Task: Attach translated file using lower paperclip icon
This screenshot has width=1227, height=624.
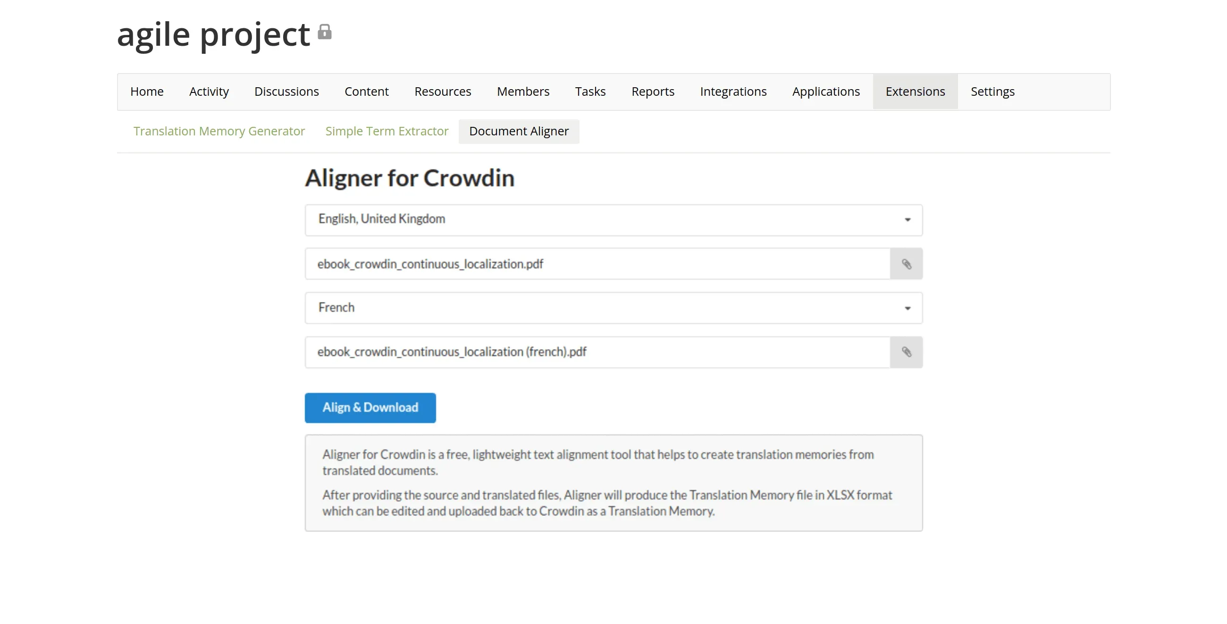Action: click(906, 352)
